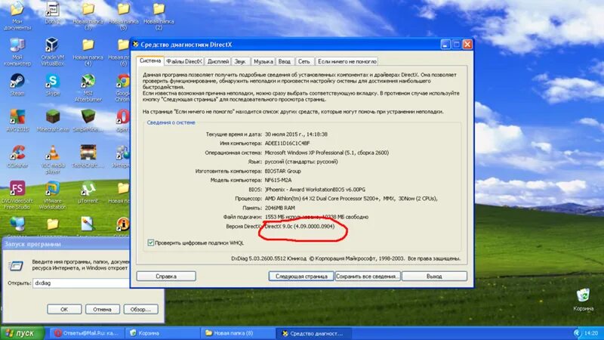Click the DirectX title bar icon
This screenshot has height=340, width=604.
pos(136,45)
